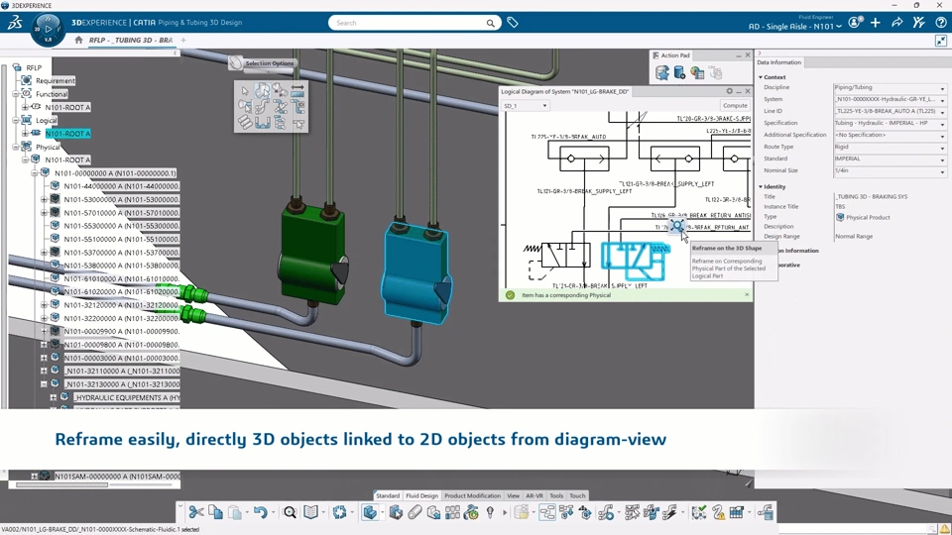
Task: Open the Data Information tab
Action: 779,62
